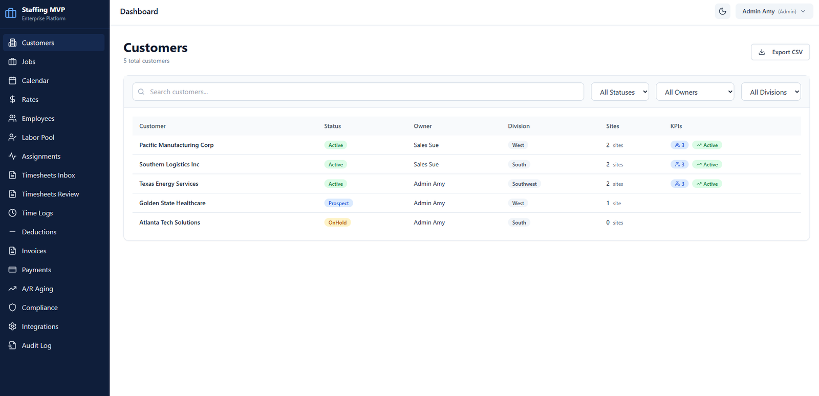The image size is (819, 396).
Task: Click the Employees people icon in sidebar
Action: coord(13,118)
